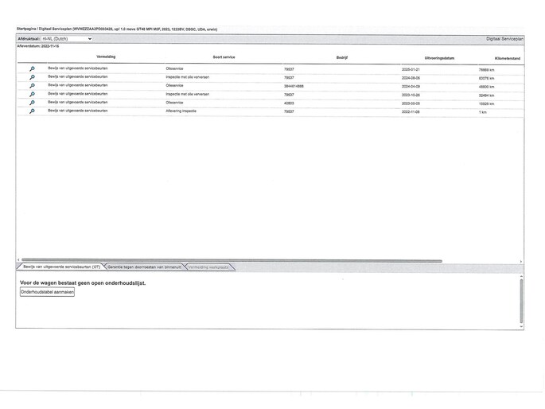Open the Aflevering inspectie entry magnifier

(x=32, y=111)
